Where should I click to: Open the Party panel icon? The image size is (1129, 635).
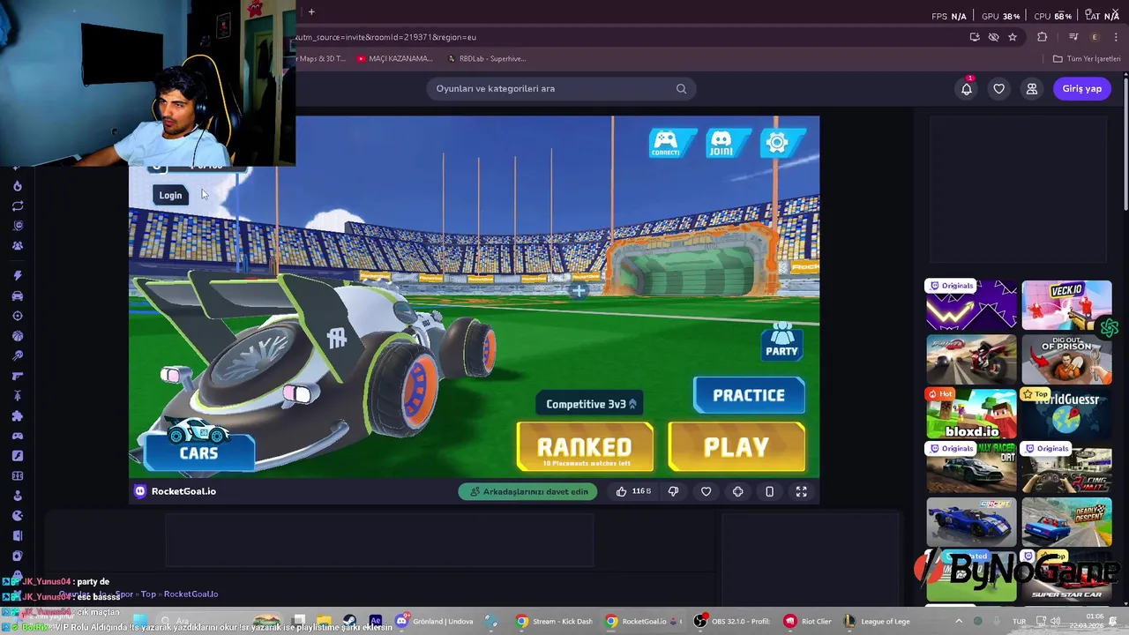[x=781, y=340]
